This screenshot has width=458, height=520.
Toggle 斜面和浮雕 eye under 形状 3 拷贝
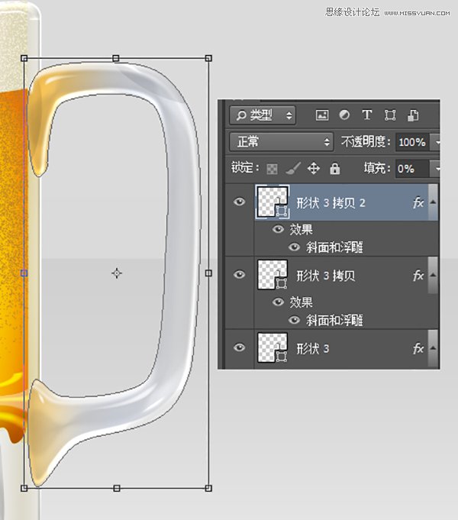pyautogui.click(x=294, y=320)
